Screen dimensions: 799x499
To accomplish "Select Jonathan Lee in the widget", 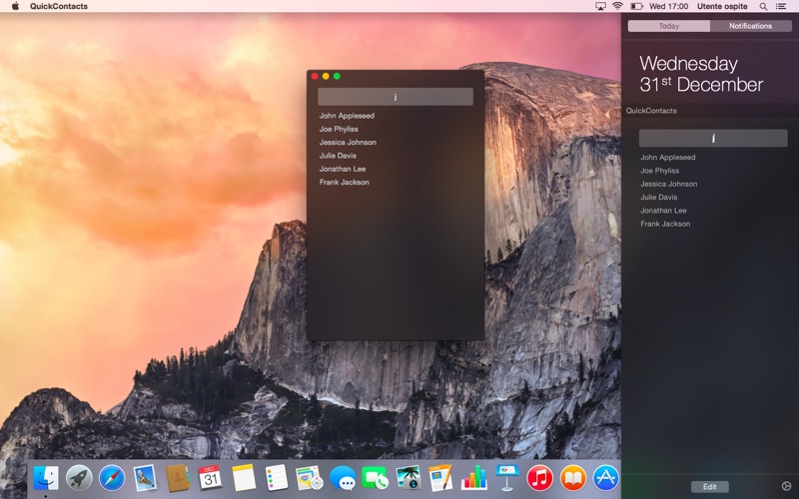I will click(x=663, y=211).
